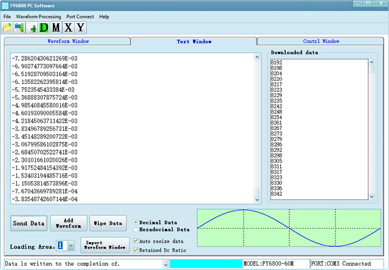Click the Send Data button

pos(29,223)
